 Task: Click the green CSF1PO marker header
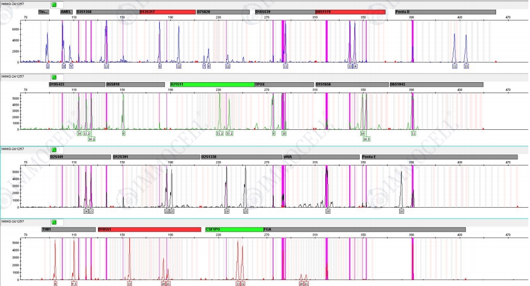234,230
